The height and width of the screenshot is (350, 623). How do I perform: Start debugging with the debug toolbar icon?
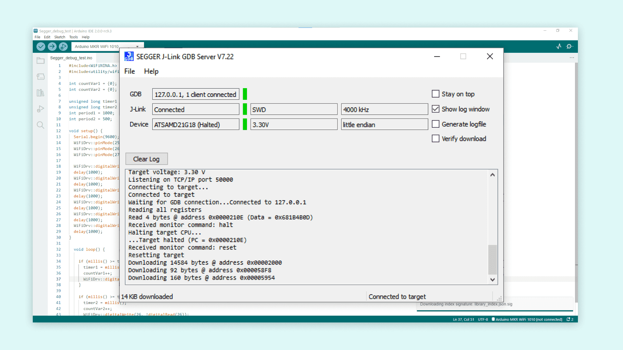point(63,46)
